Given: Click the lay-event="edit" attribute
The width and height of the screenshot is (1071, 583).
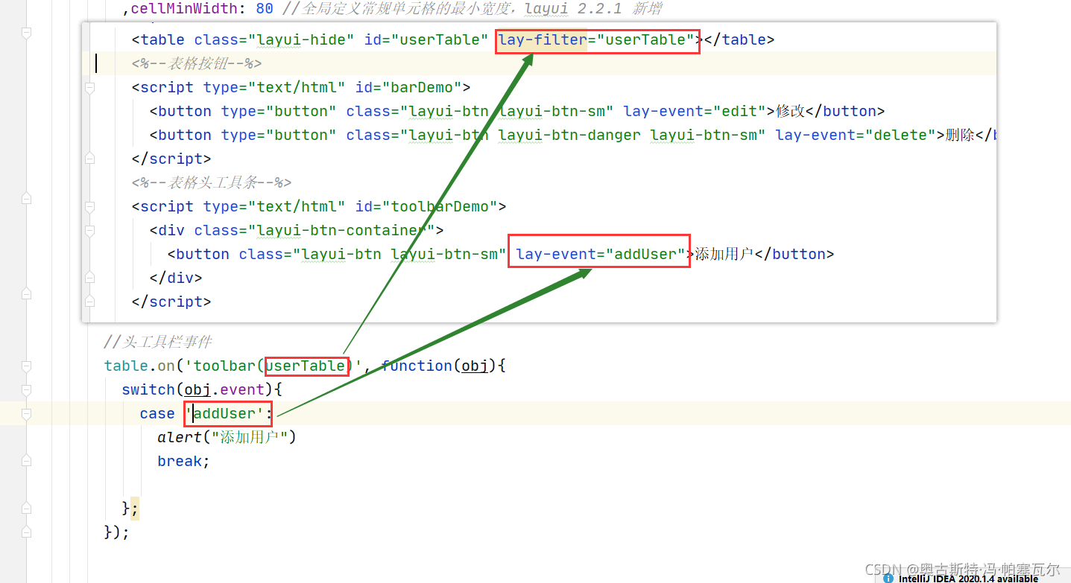Looking at the screenshot, I should click(695, 111).
